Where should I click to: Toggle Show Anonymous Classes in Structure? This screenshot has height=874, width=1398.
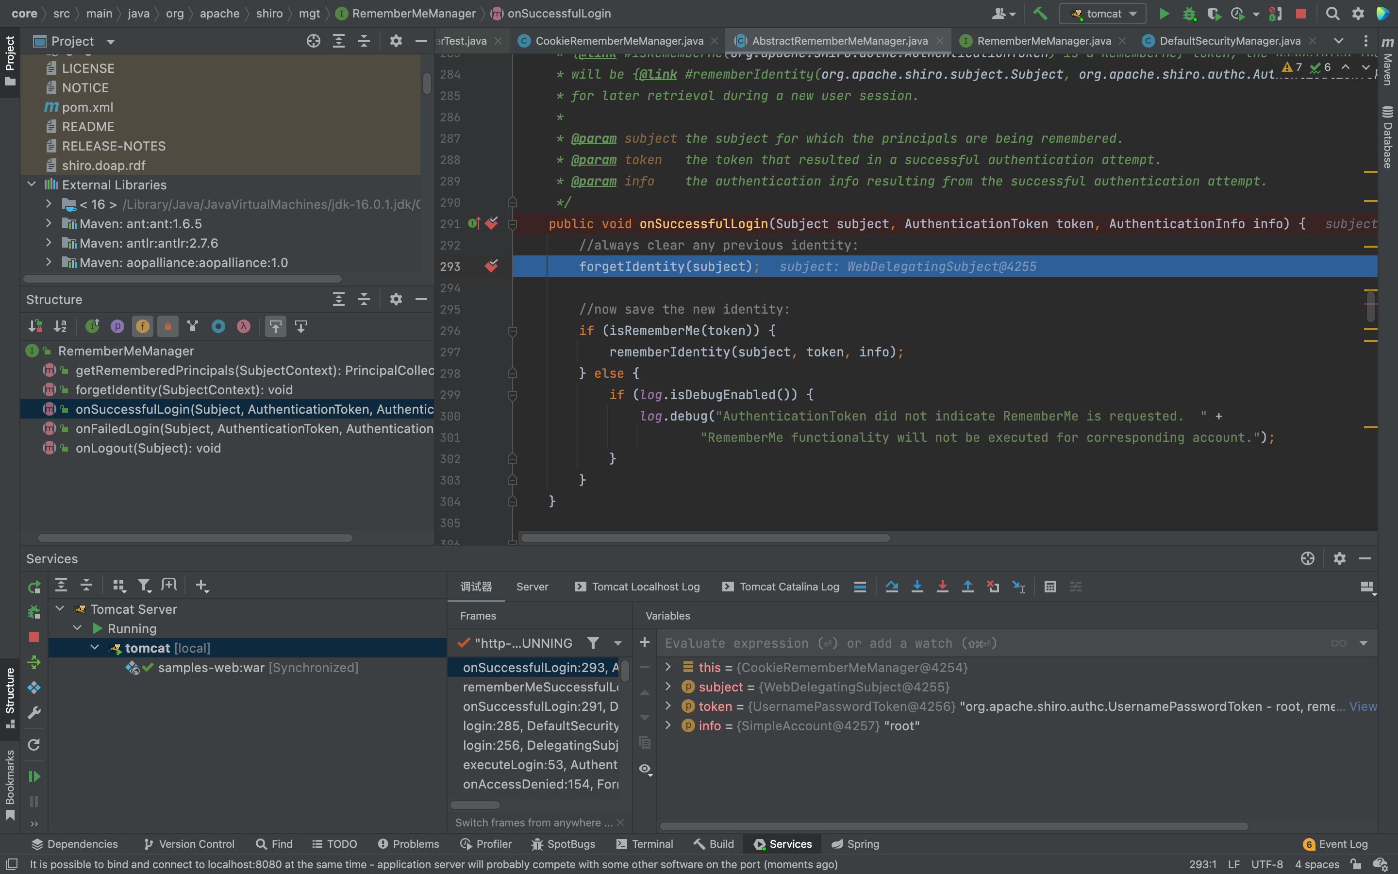(218, 327)
